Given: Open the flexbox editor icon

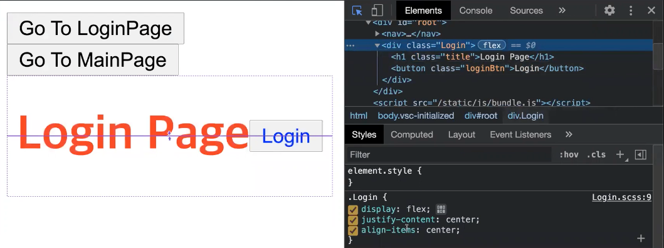Looking at the screenshot, I should (x=441, y=209).
